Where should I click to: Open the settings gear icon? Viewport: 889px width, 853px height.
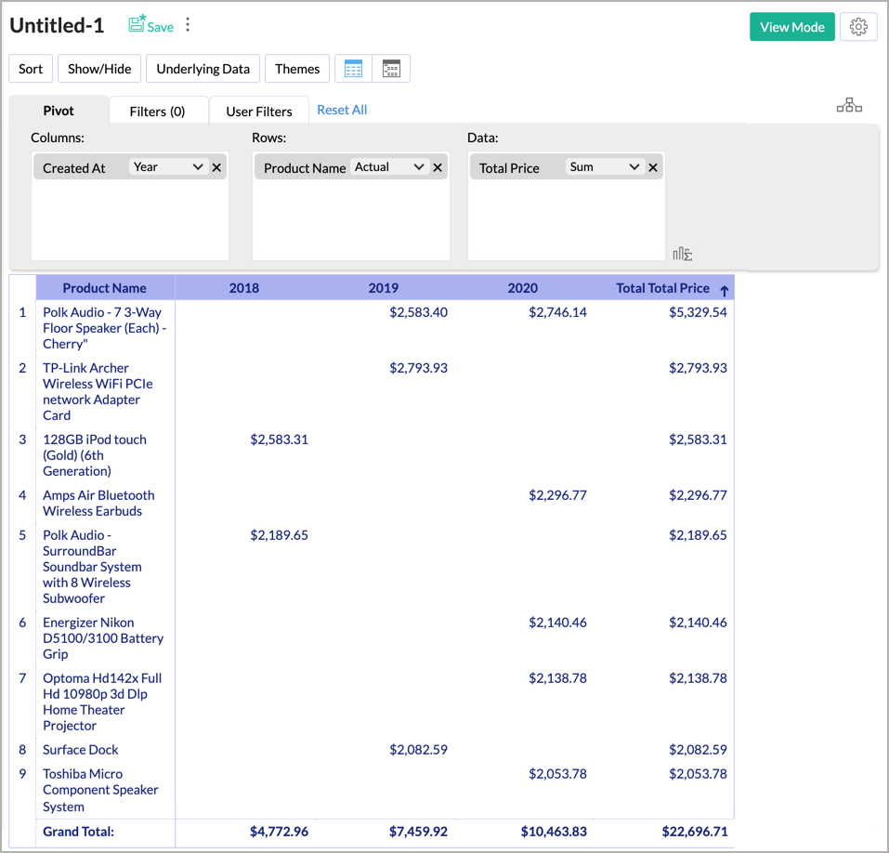tap(858, 27)
